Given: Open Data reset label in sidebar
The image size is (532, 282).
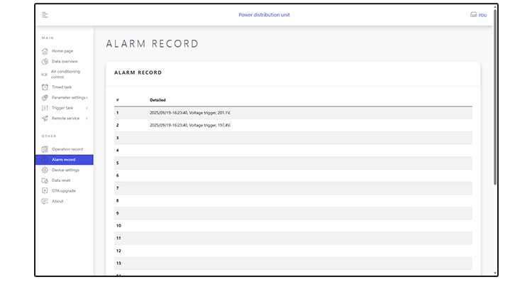Looking at the screenshot, I should click(x=61, y=180).
